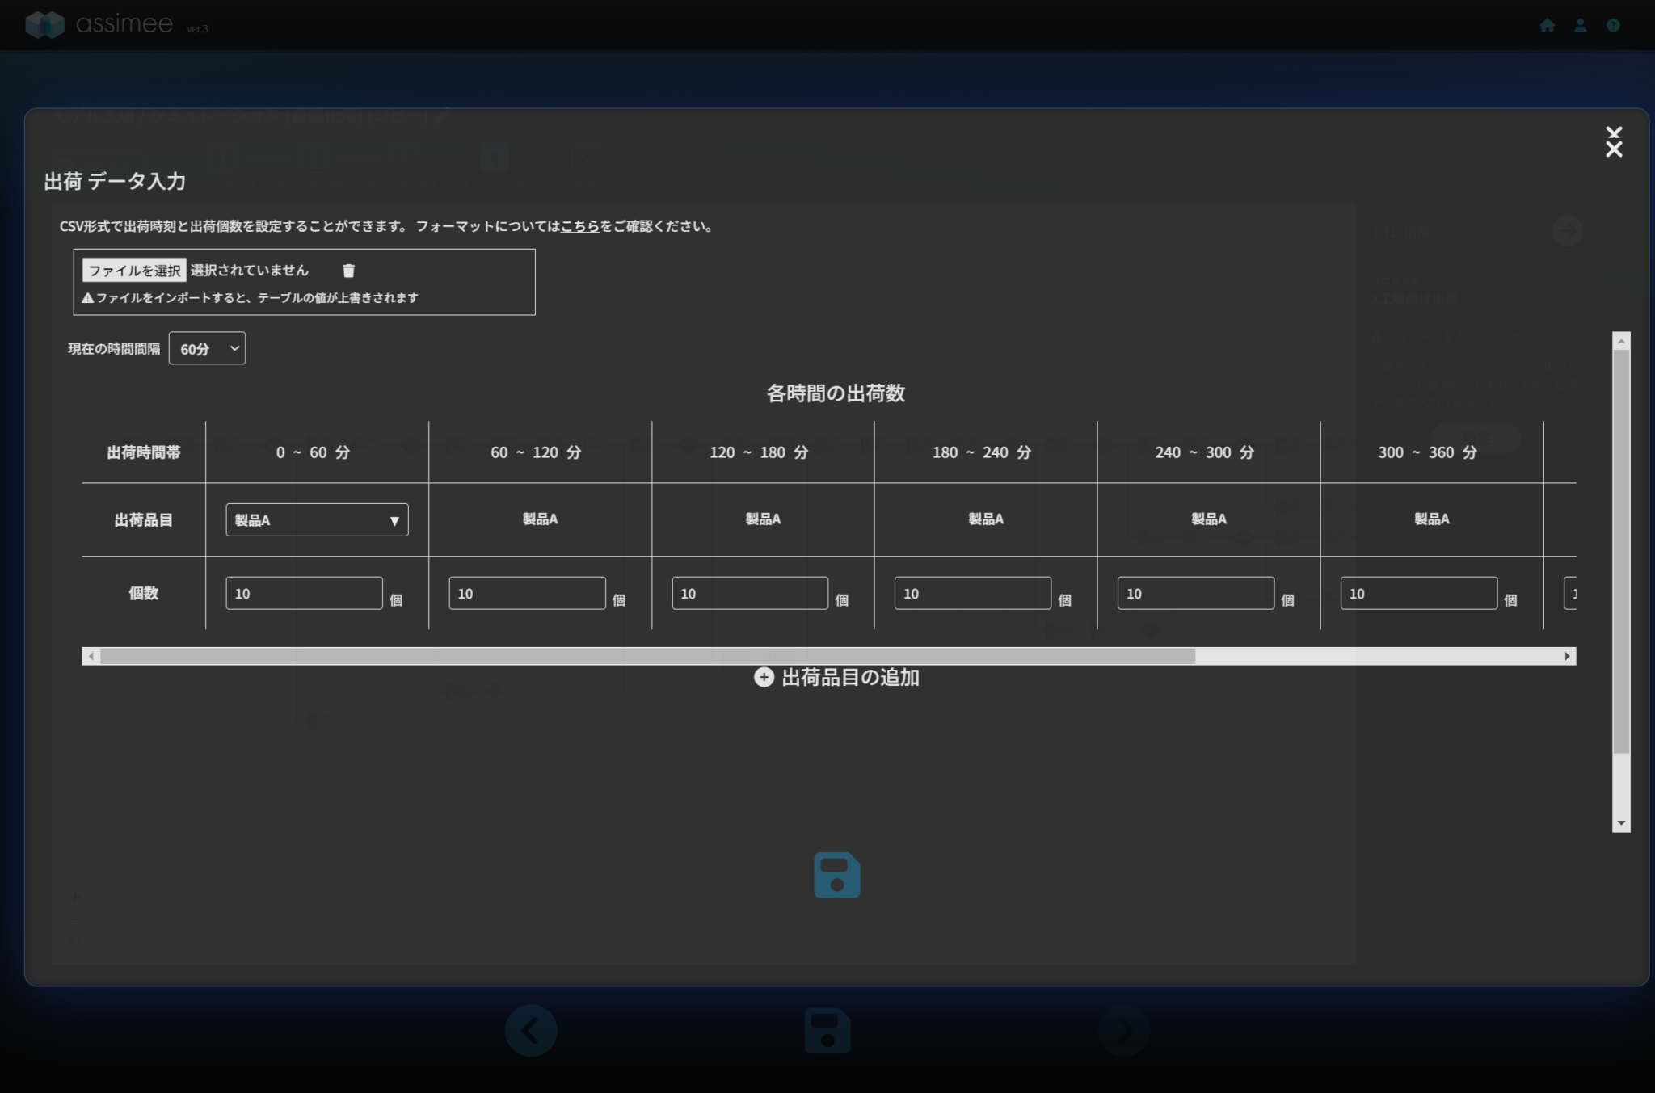Click quantity field for 0 ~ 60 分

click(x=304, y=593)
